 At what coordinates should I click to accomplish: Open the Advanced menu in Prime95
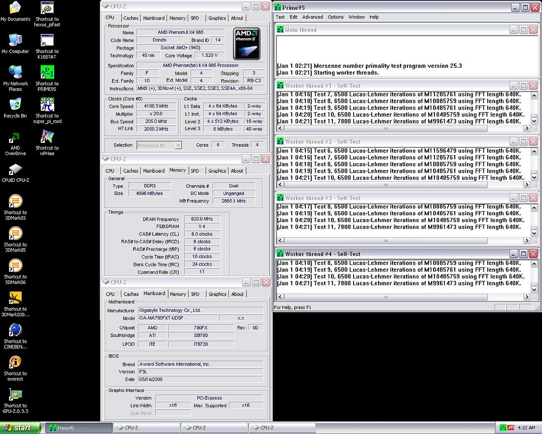(313, 17)
